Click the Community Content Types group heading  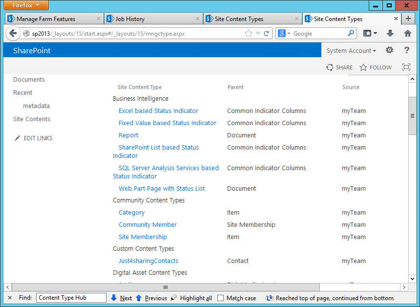(148, 200)
